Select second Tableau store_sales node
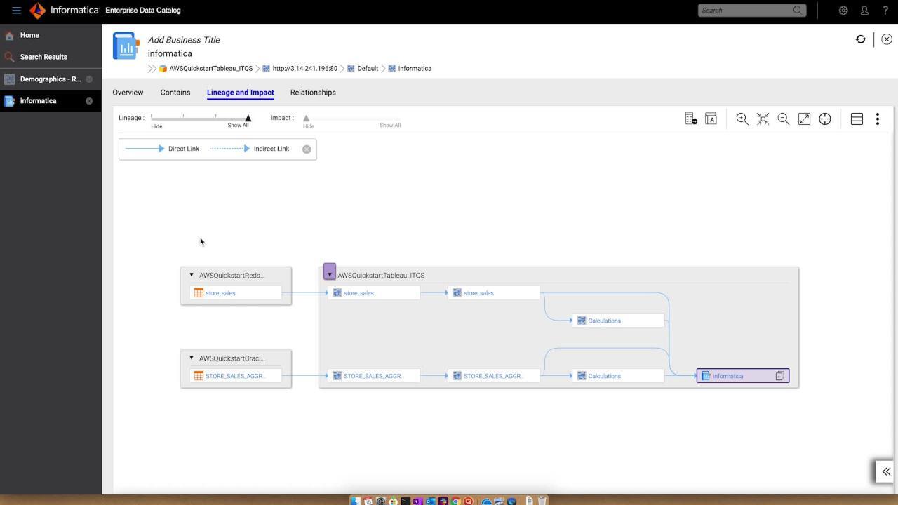Screen dimensions: 898x505 (x=494, y=293)
